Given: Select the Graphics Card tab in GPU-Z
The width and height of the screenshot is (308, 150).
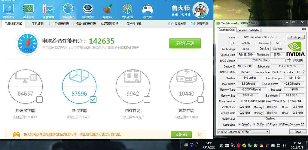Looking at the screenshot, I should 227,30.
